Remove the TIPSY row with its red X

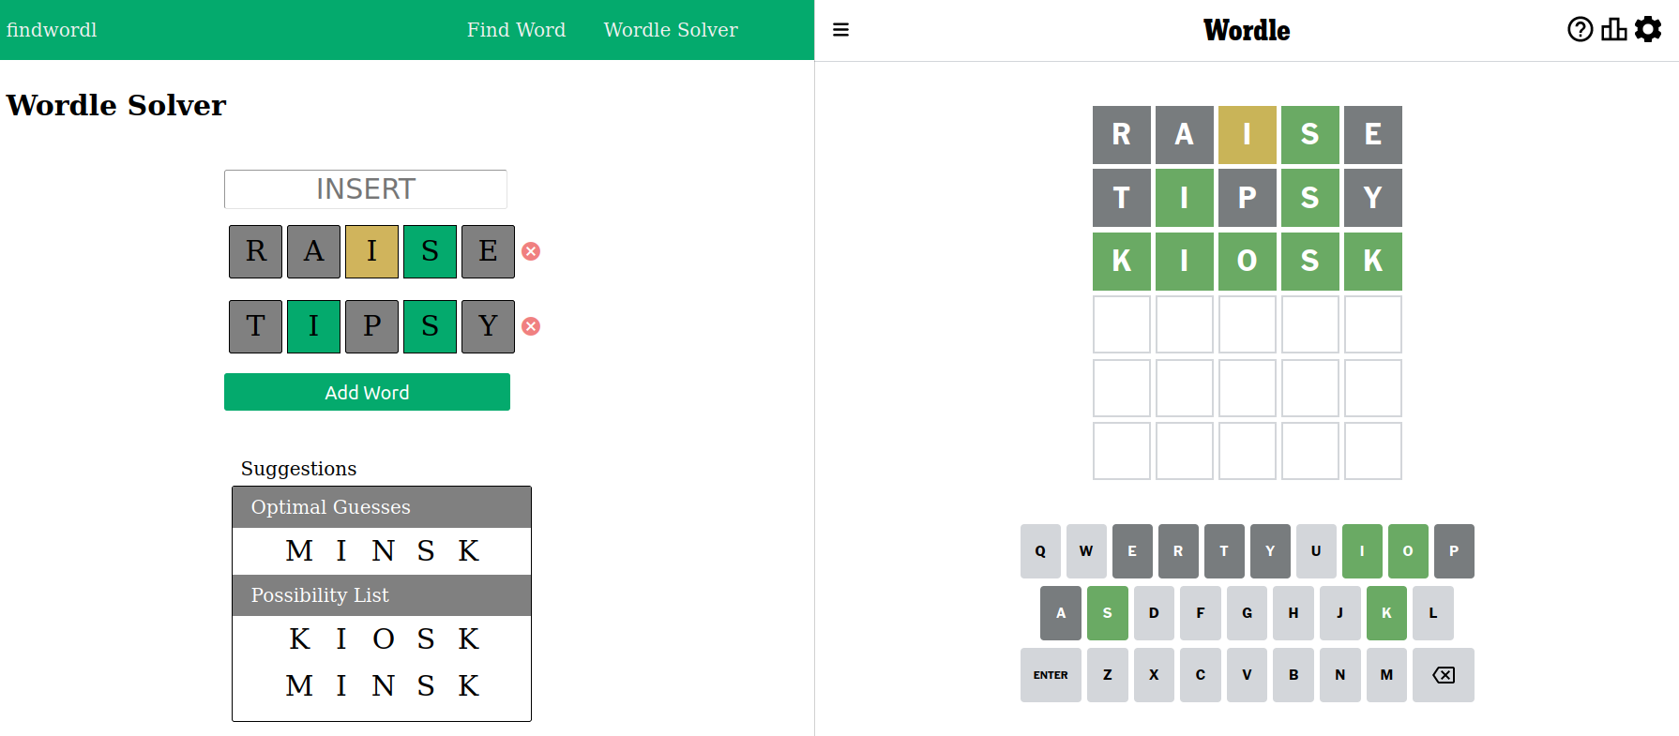coord(531,326)
